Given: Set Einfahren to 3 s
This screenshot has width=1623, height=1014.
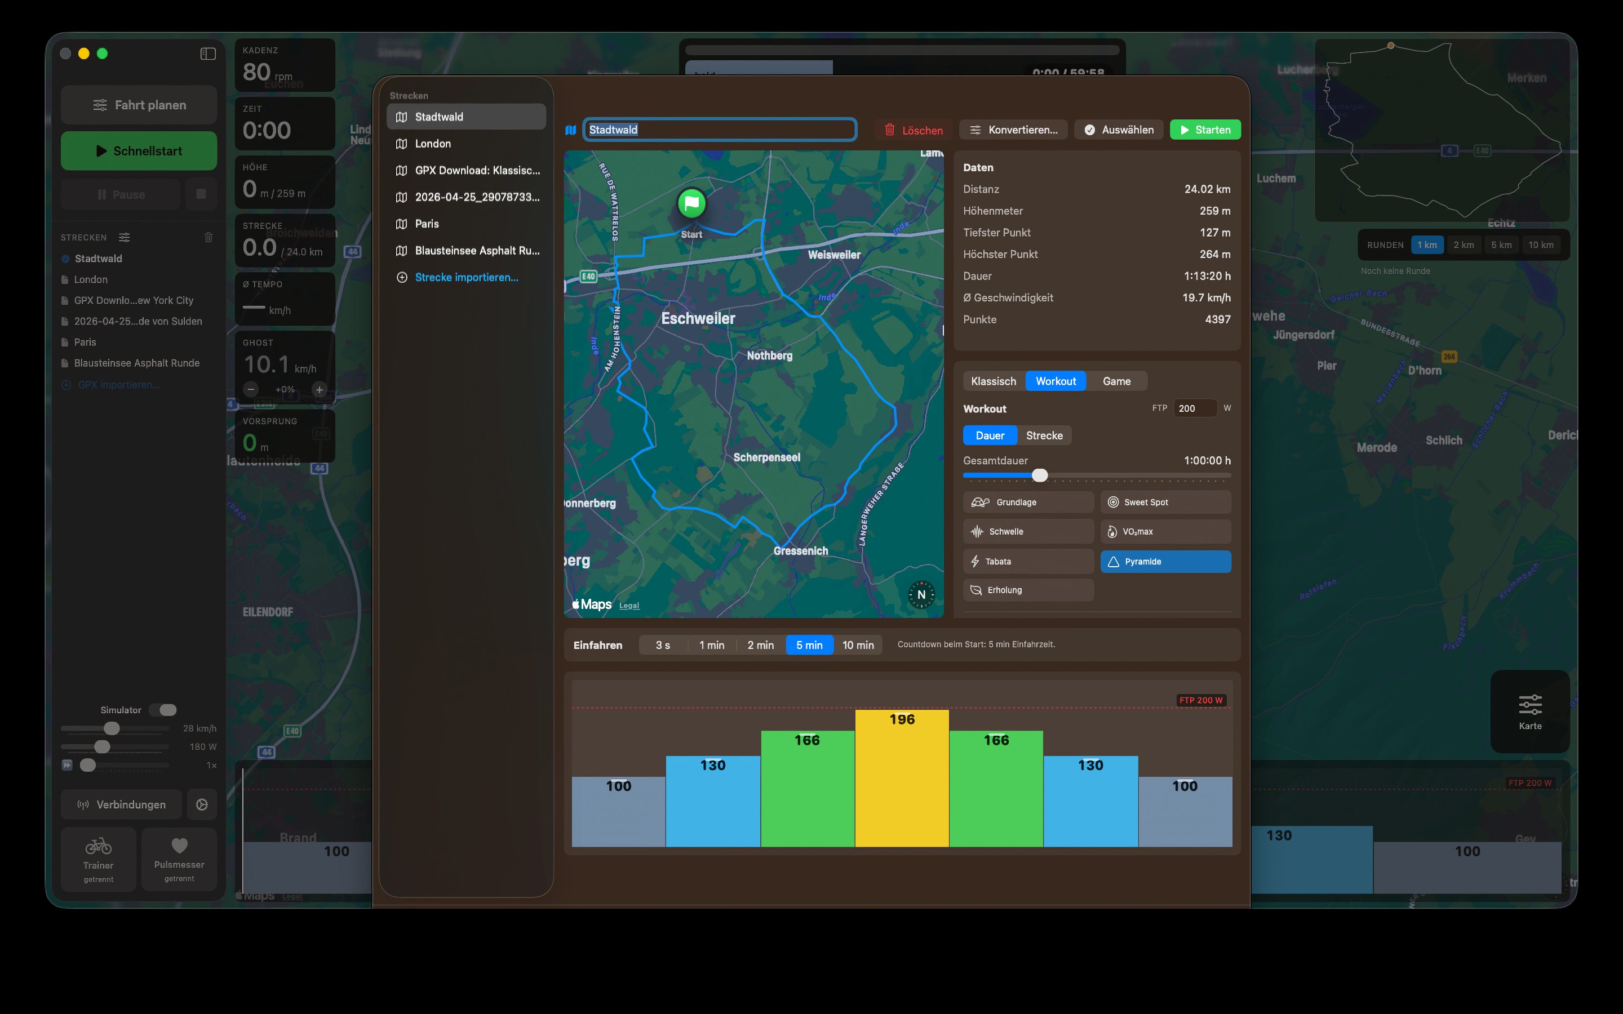Looking at the screenshot, I should pyautogui.click(x=663, y=645).
